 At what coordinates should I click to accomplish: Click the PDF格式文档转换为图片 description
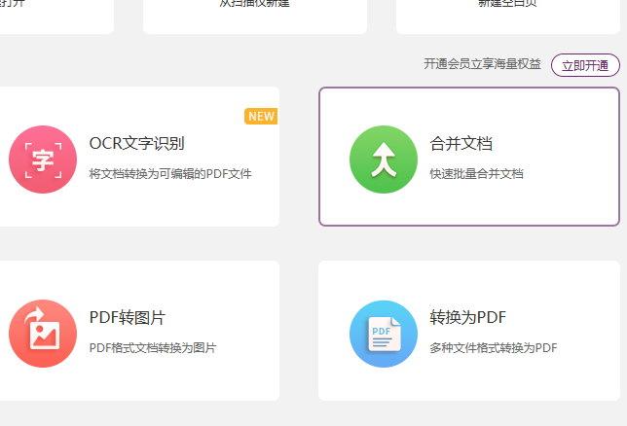tap(153, 347)
